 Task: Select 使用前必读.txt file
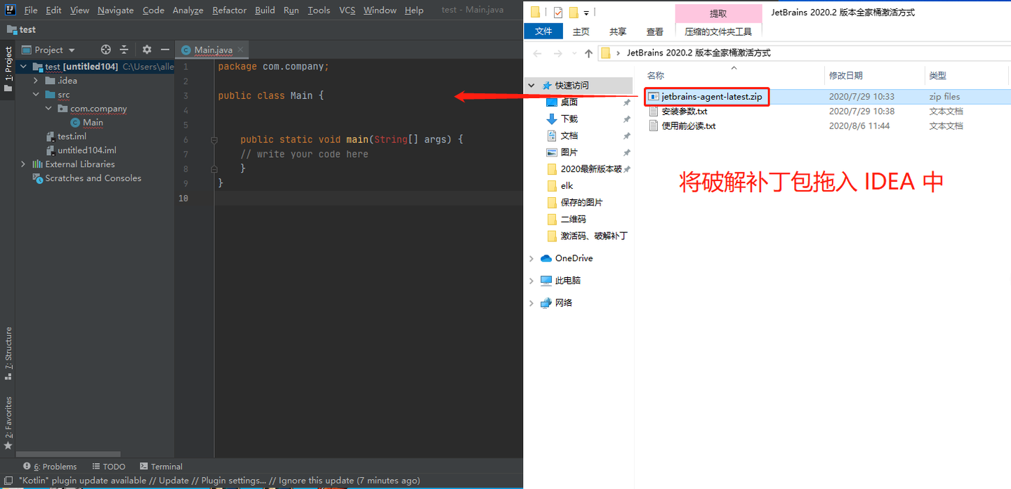coord(682,126)
